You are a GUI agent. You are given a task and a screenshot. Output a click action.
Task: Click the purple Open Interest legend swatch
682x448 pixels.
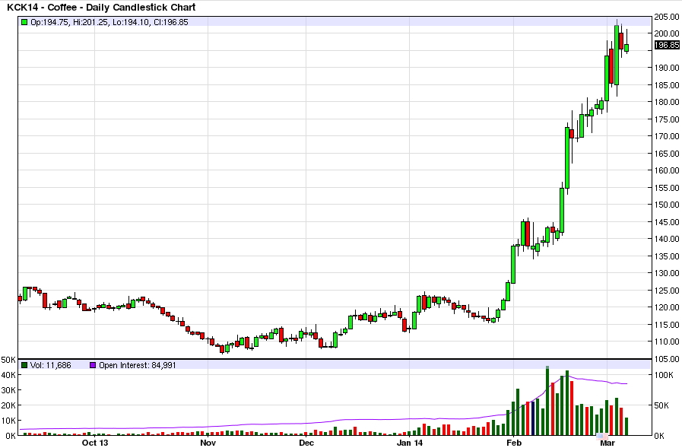pyautogui.click(x=93, y=365)
